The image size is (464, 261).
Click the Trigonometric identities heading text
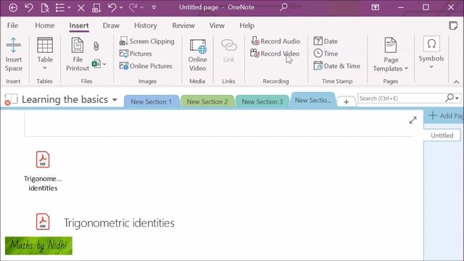click(x=119, y=223)
